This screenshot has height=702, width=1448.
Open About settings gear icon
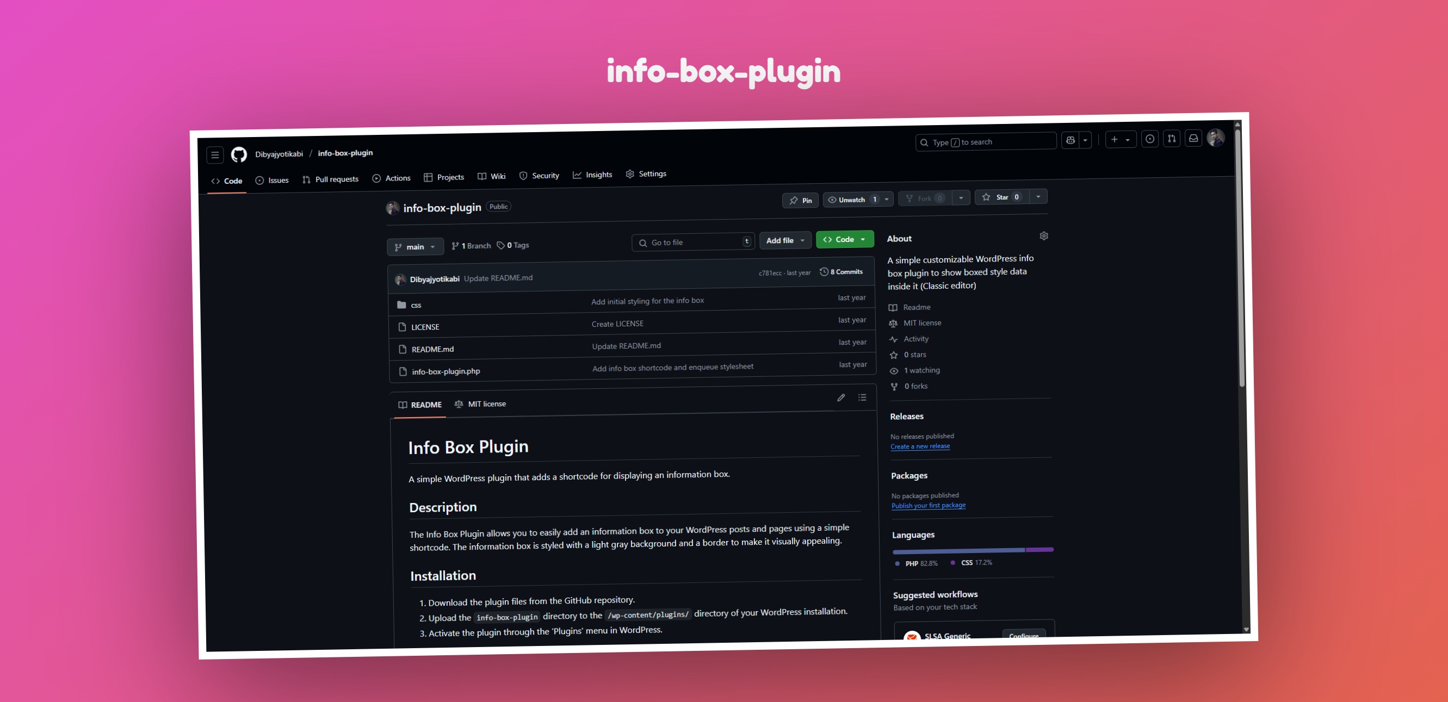(x=1044, y=236)
